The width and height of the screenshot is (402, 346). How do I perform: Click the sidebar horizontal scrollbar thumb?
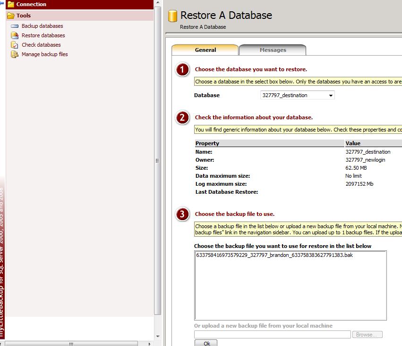pyautogui.click(x=71, y=344)
